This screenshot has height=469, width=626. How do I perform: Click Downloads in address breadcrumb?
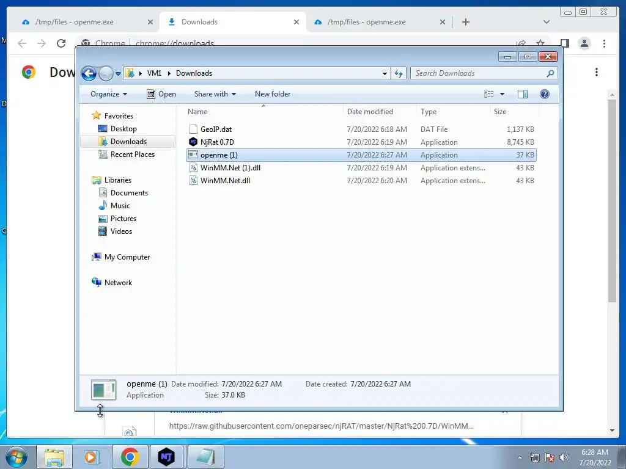194,73
